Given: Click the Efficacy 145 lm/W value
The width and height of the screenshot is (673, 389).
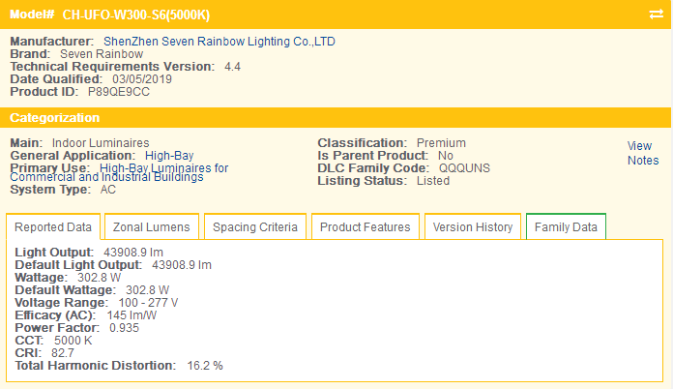Looking at the screenshot, I should point(132,314).
